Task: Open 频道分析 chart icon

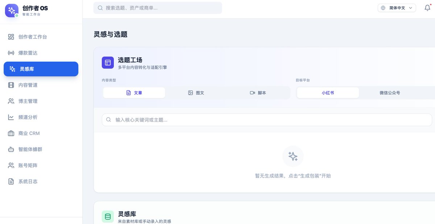Action: click(x=11, y=117)
